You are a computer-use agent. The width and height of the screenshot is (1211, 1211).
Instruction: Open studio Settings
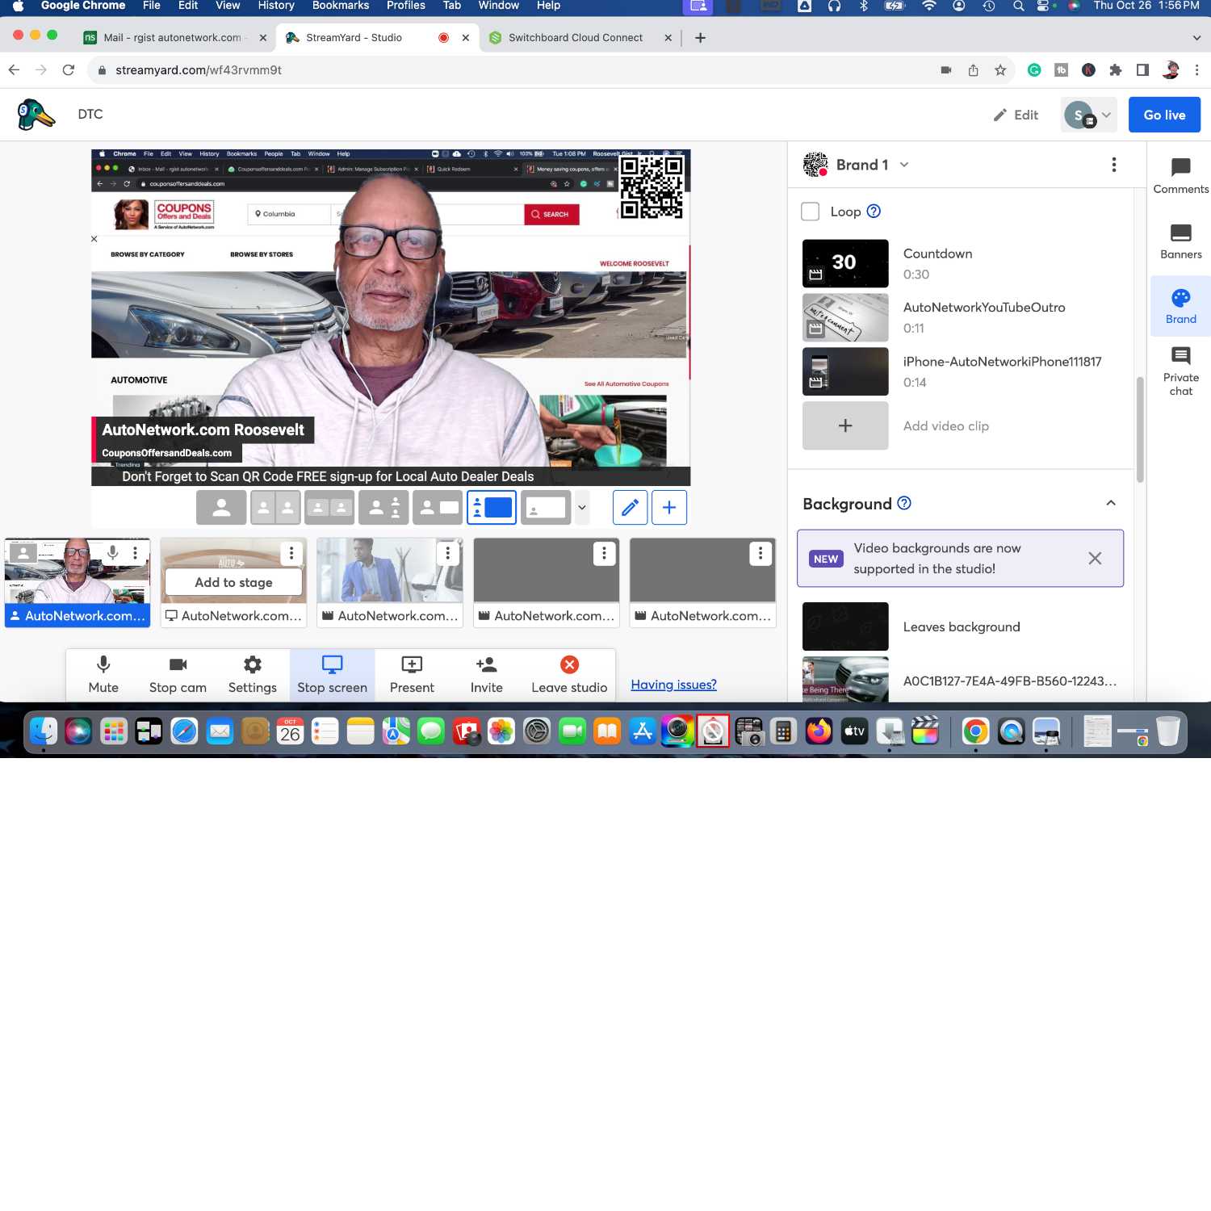[x=252, y=675]
